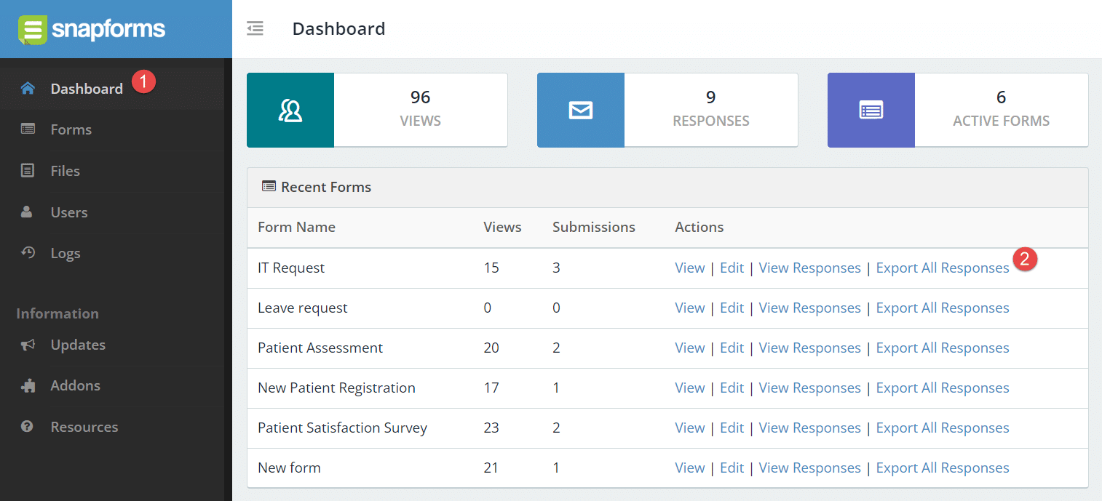Export All Responses for Leave request
This screenshot has height=501, width=1102.
click(x=943, y=308)
